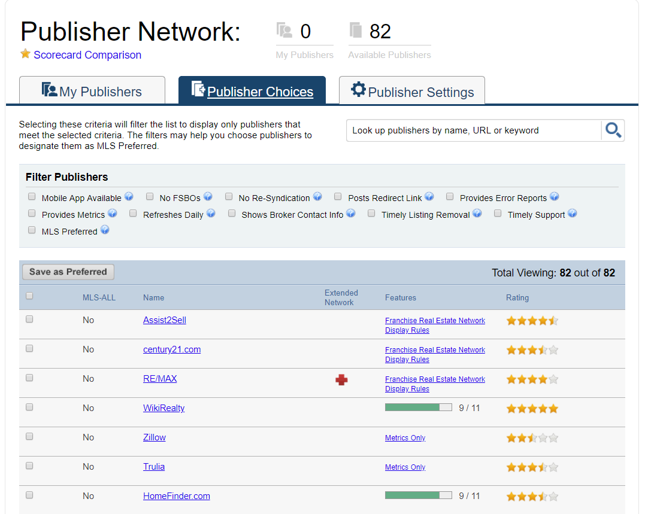Open help for Posts Redirect Link
Image resolution: width=648 pixels, height=514 pixels.
[429, 196]
